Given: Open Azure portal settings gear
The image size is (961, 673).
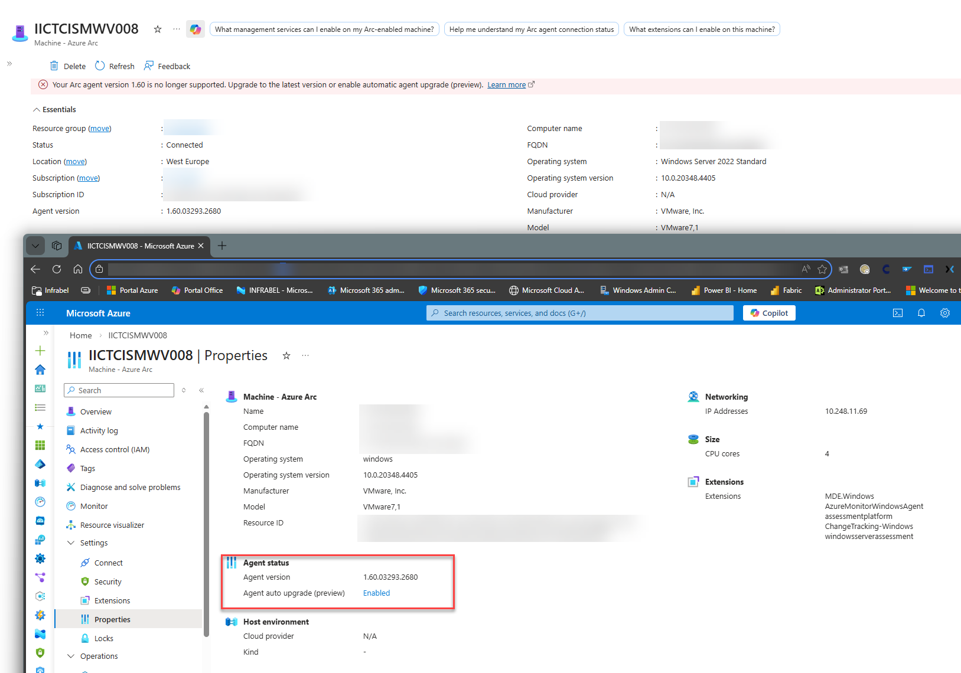Looking at the screenshot, I should [945, 313].
